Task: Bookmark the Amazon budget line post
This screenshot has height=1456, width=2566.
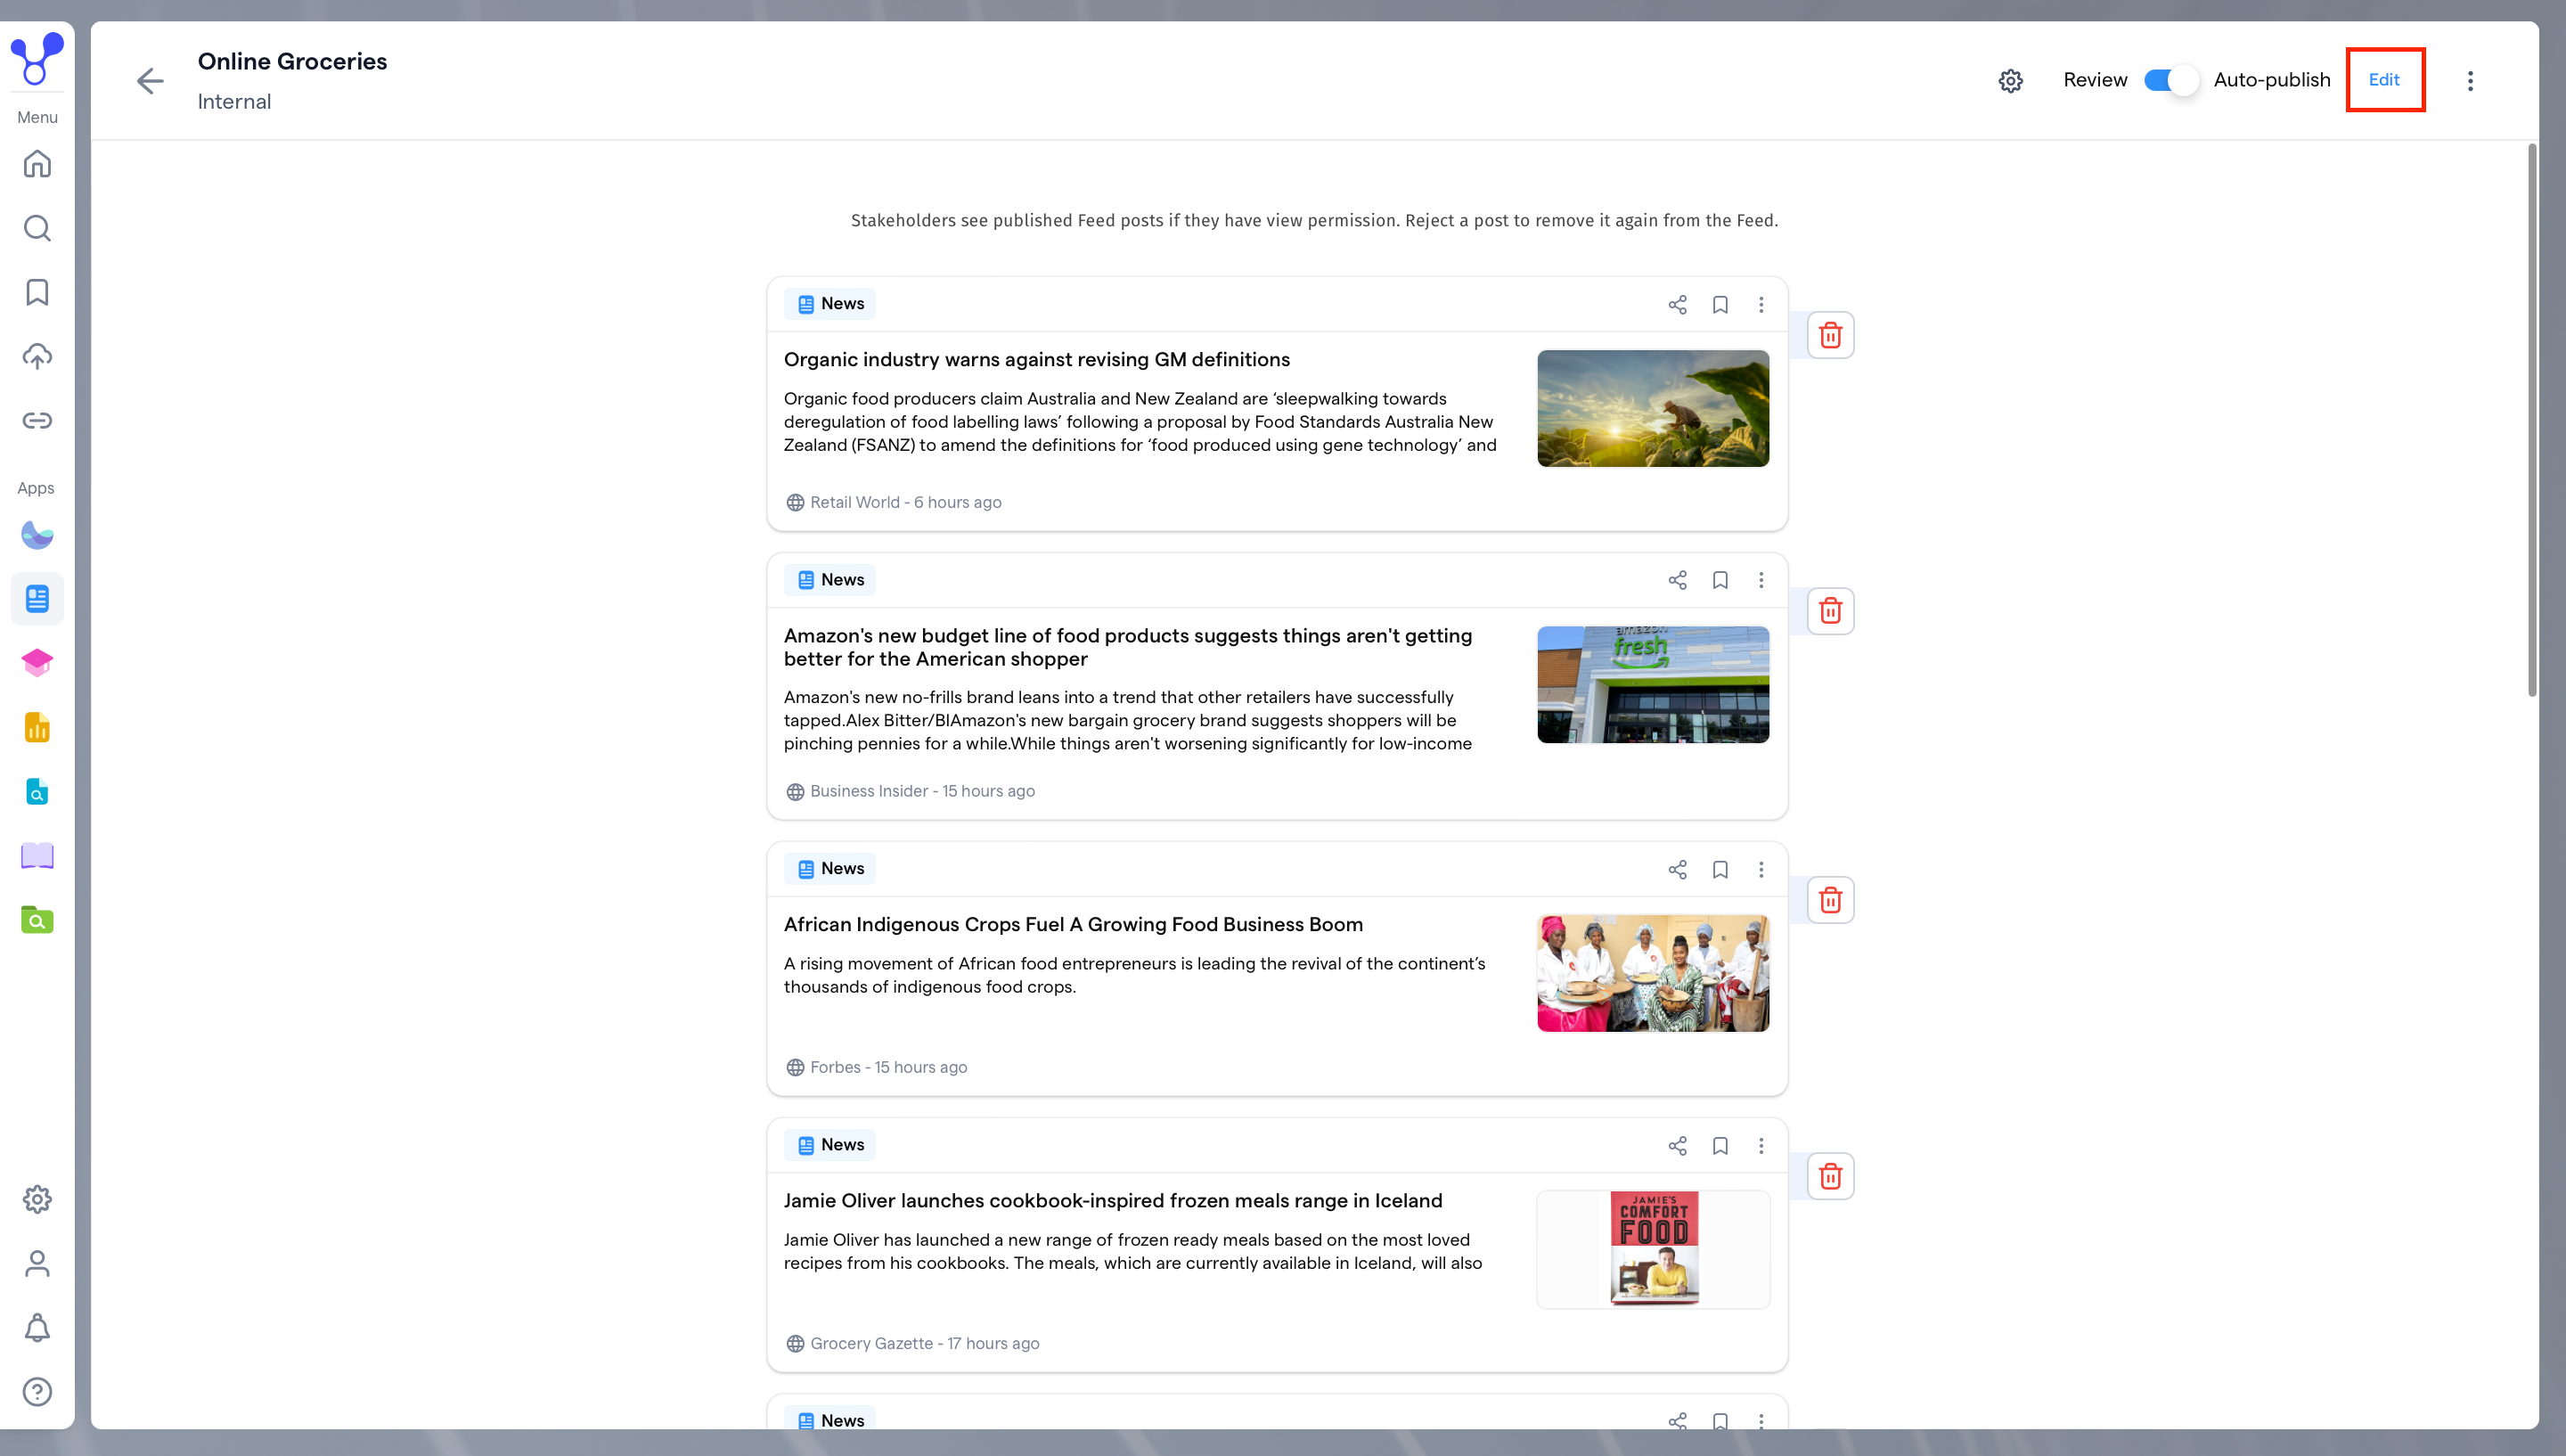Action: 1720,580
